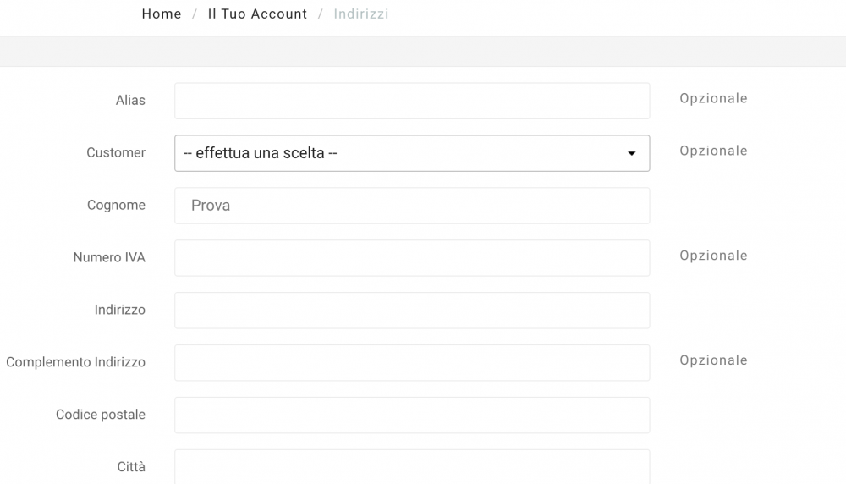Click the Cognome label text

(x=116, y=206)
